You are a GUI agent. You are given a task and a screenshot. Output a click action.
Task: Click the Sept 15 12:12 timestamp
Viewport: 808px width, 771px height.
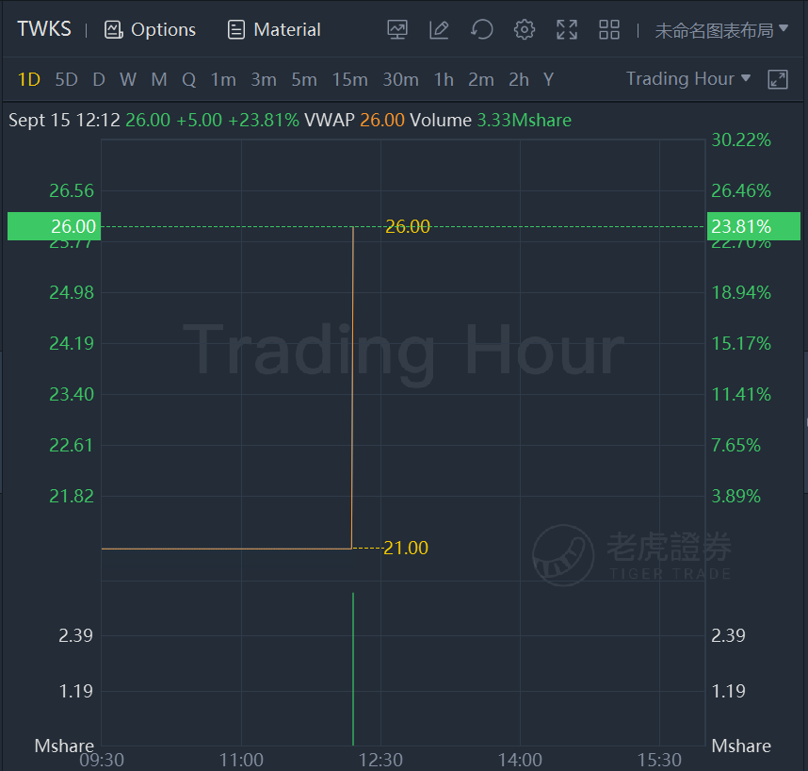tap(64, 120)
